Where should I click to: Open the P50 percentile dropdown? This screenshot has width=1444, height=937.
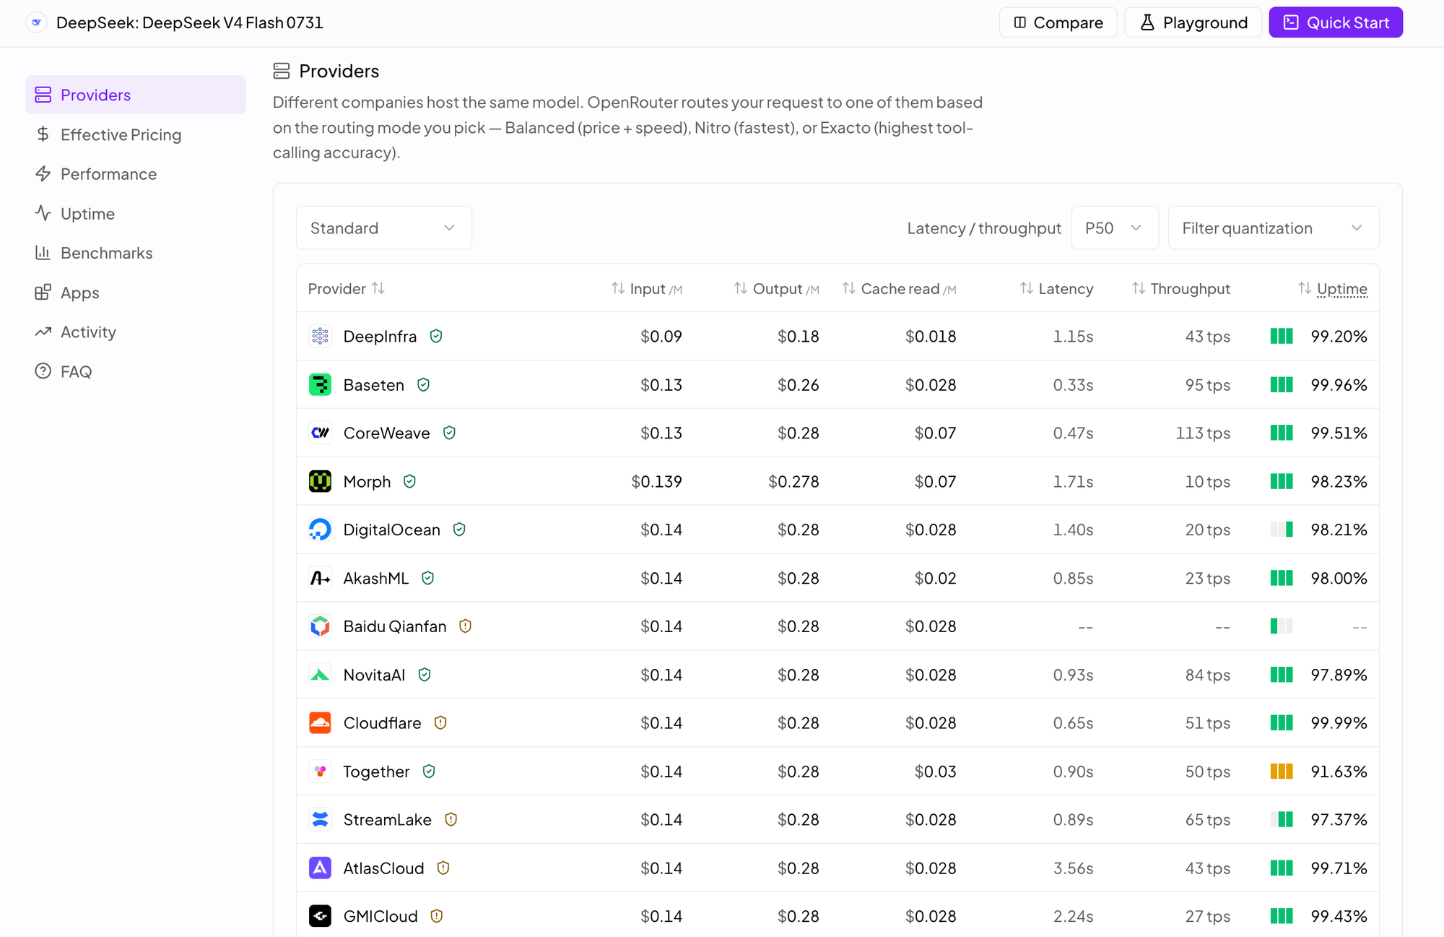(1114, 228)
